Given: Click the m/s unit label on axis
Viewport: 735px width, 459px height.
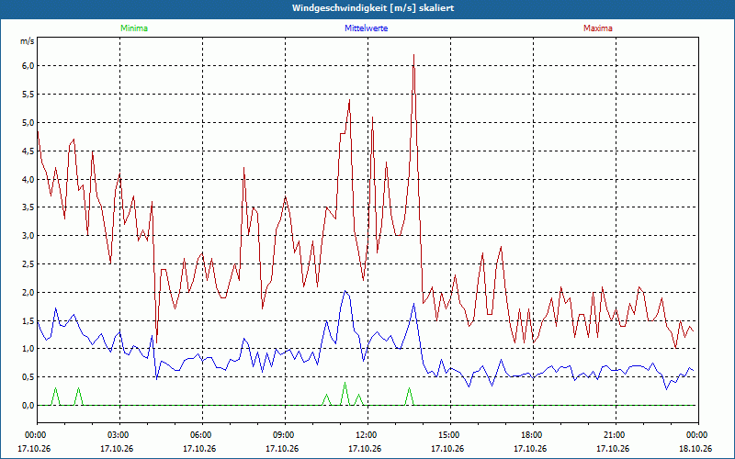Looking at the screenshot, I should (28, 41).
